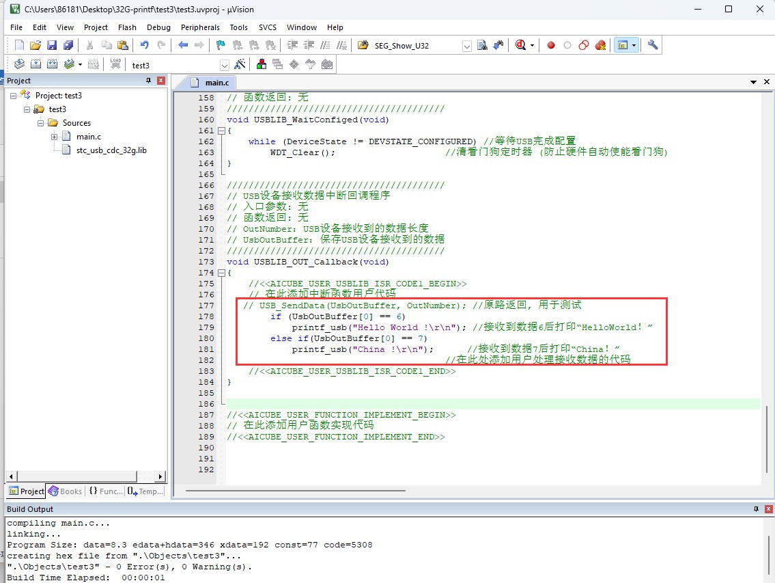Screen dimensions: 775x583
Task: Click the Find icon next to the search box
Action: [x=482, y=46]
